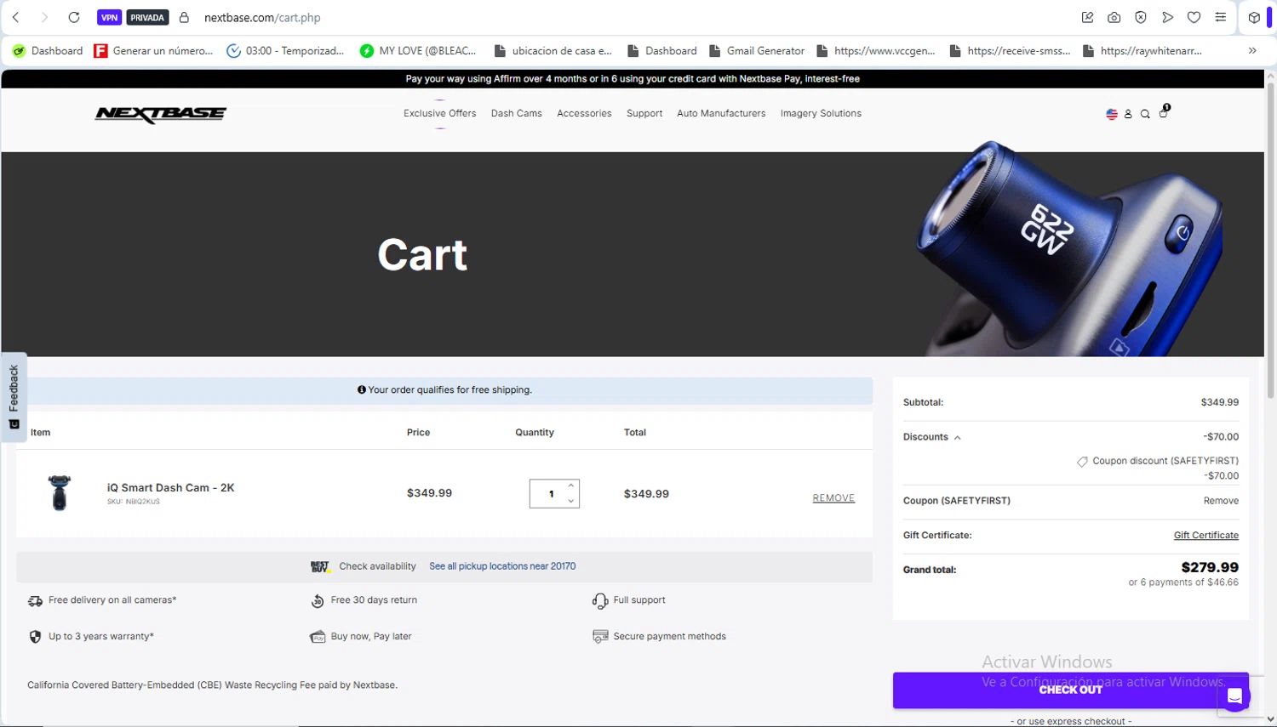Image resolution: width=1277 pixels, height=727 pixels.
Task: Remove the SAFETYFIRST coupon
Action: point(1221,501)
